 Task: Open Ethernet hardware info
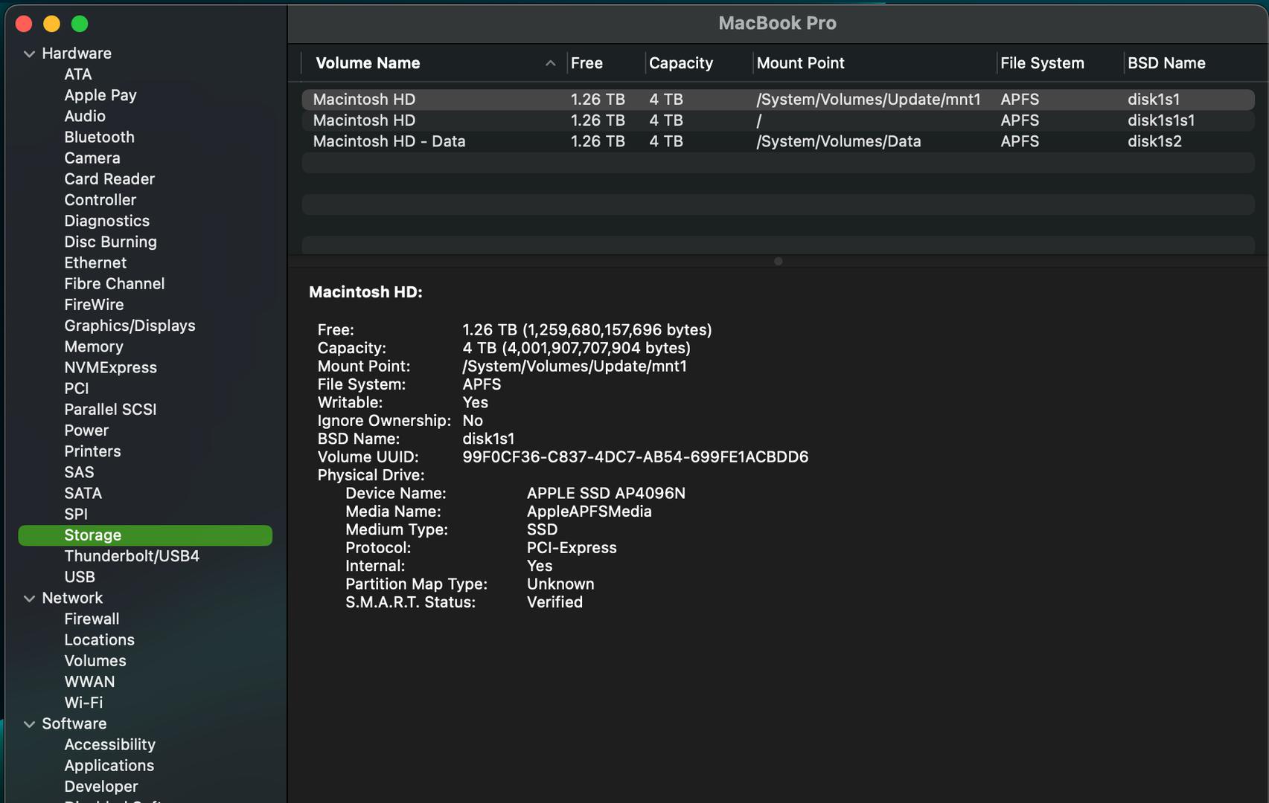95,262
